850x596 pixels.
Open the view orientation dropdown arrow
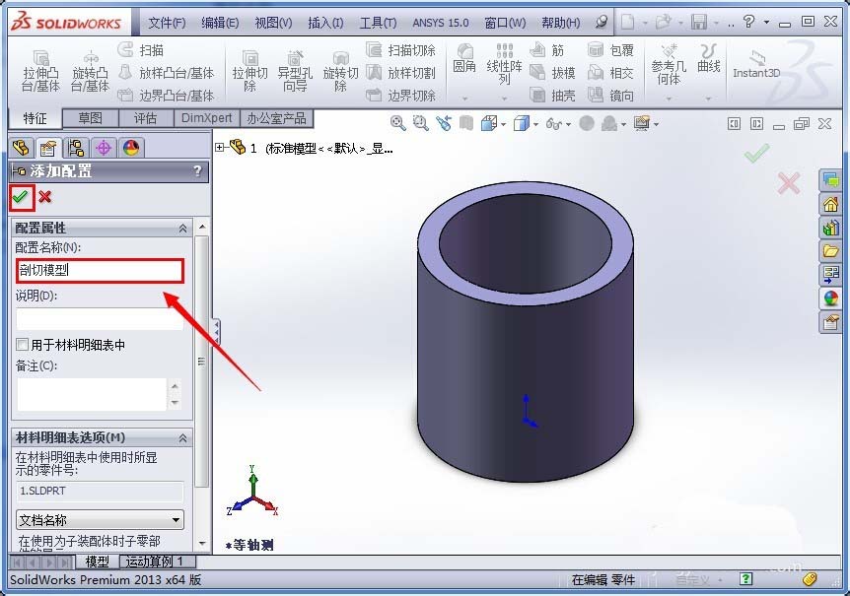pyautogui.click(x=504, y=124)
